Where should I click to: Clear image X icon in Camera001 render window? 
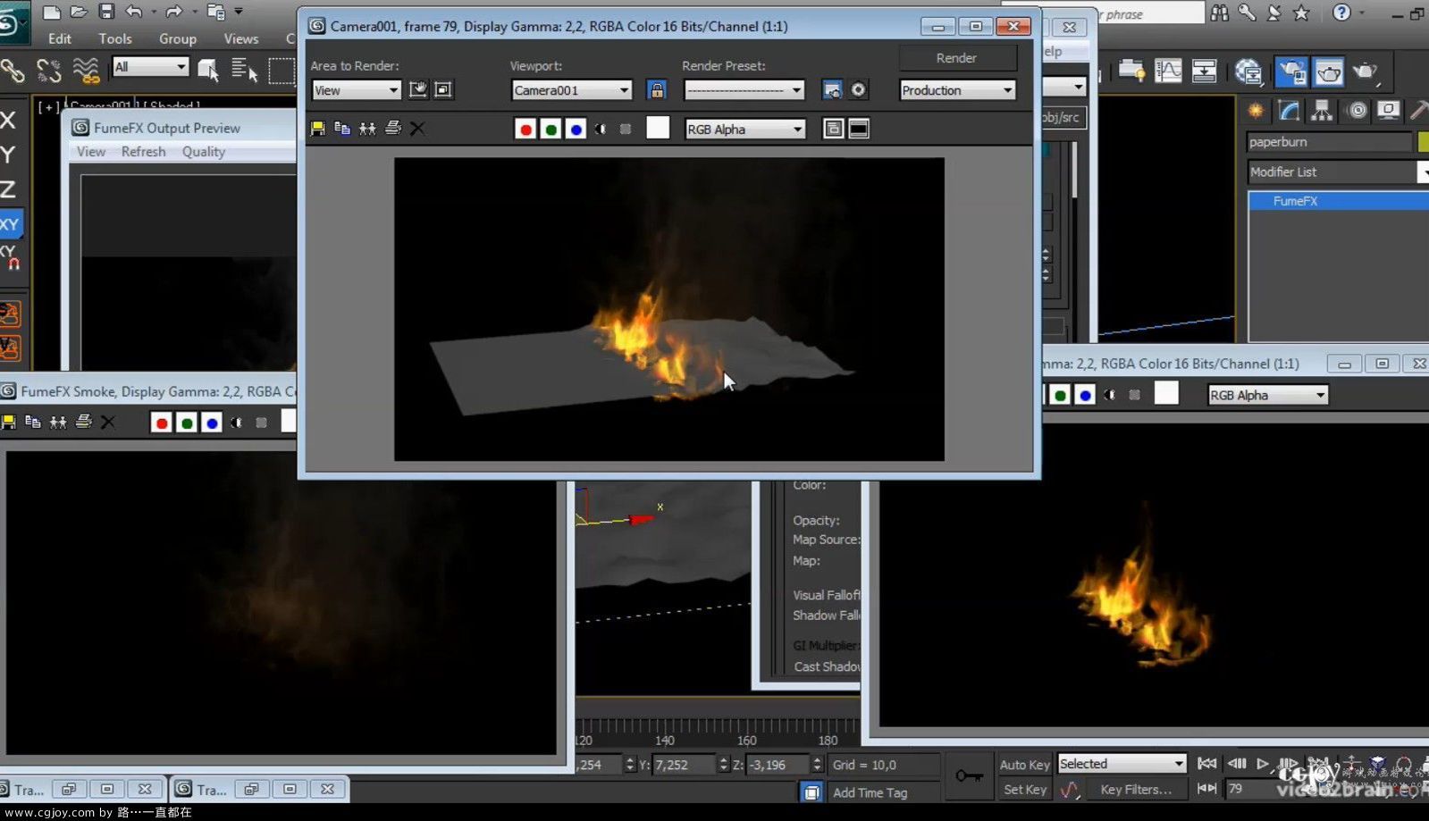pos(417,129)
